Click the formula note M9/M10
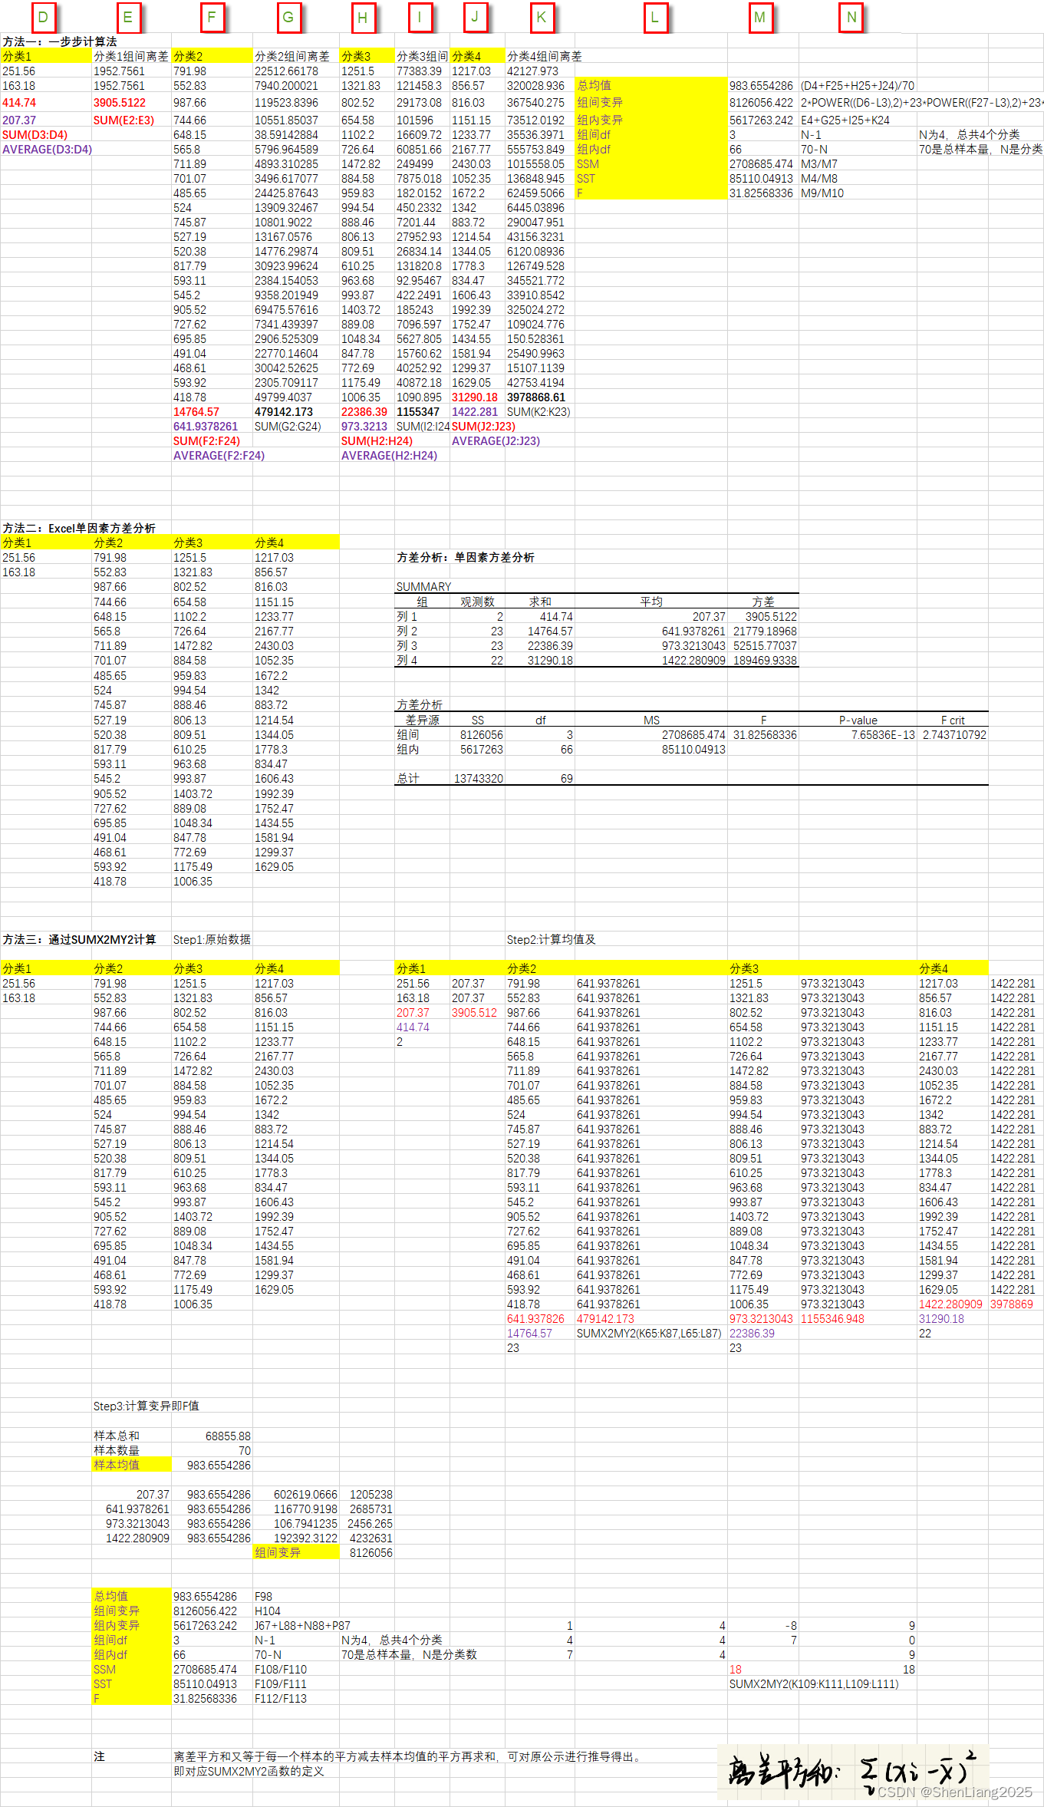1044x1807 pixels. coord(822,193)
